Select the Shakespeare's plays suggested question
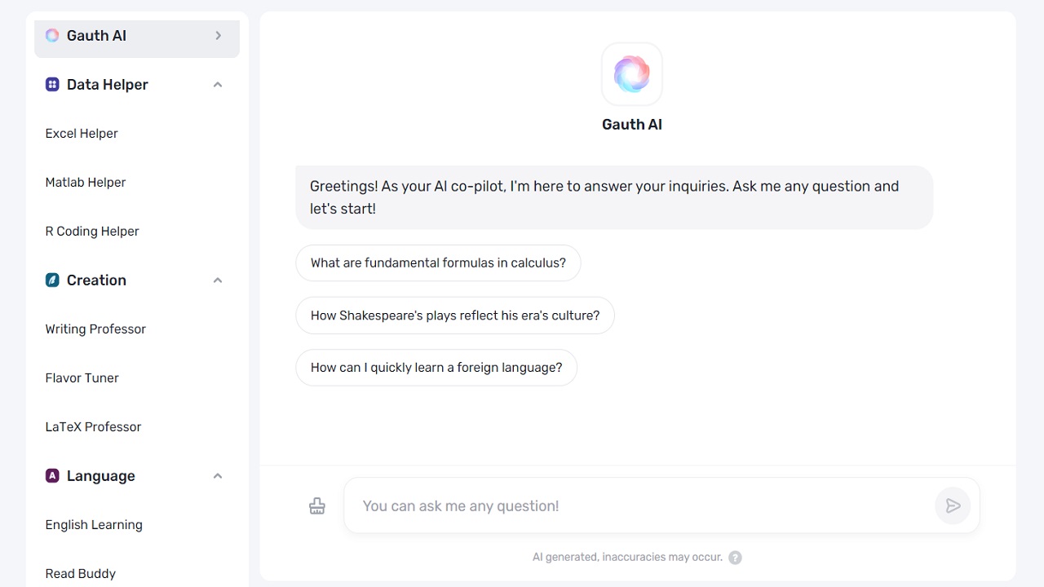This screenshot has height=587, width=1044. click(454, 316)
